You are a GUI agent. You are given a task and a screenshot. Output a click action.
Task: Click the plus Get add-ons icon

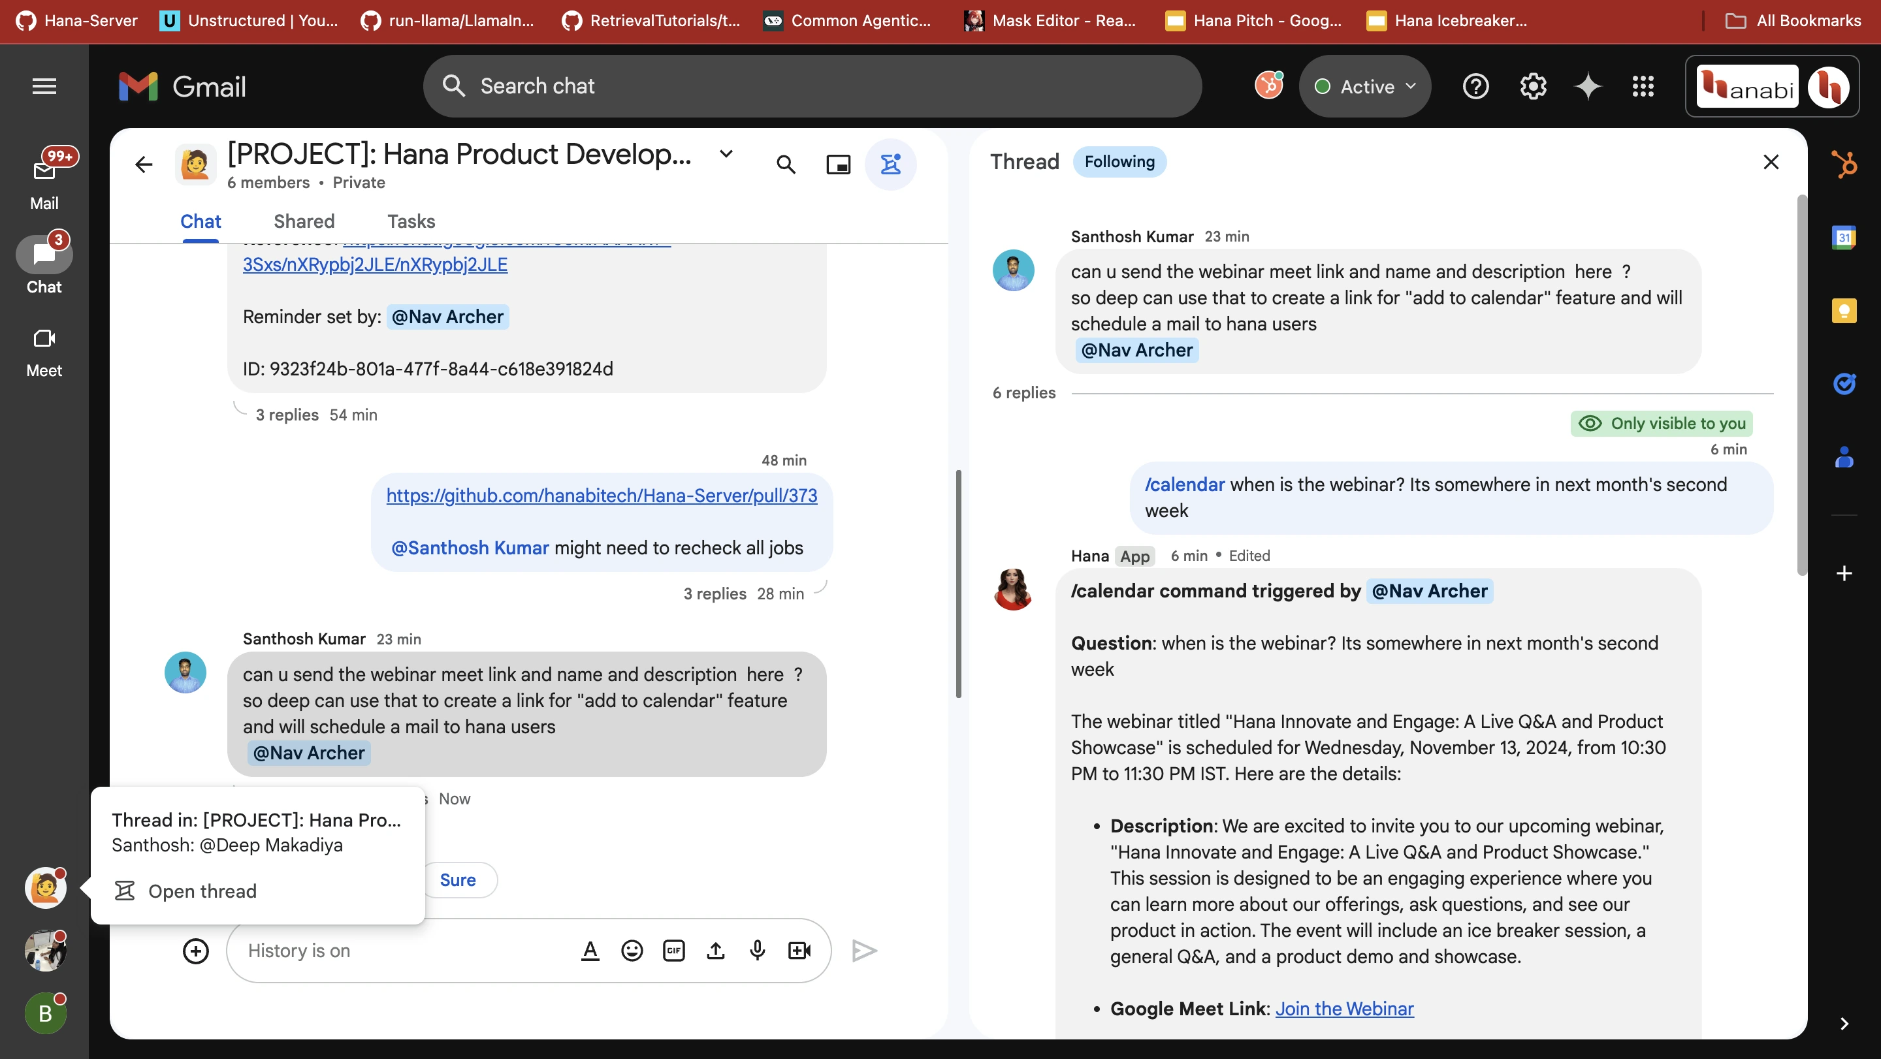pos(1844,573)
